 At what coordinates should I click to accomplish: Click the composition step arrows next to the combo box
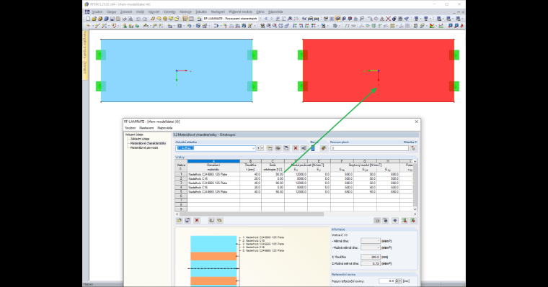tap(260, 148)
